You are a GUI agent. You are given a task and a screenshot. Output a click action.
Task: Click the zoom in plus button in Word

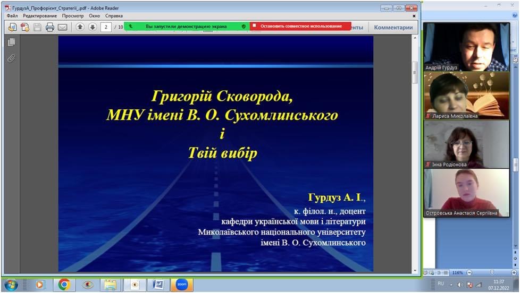click(514, 272)
